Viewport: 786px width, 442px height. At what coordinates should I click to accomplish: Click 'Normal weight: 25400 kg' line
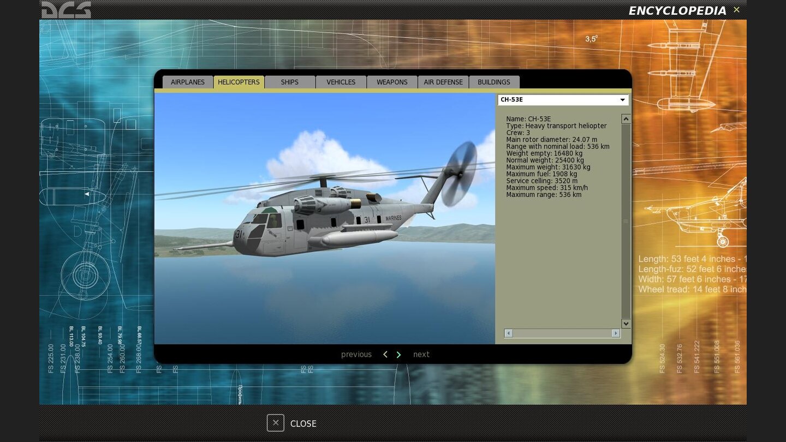(545, 160)
